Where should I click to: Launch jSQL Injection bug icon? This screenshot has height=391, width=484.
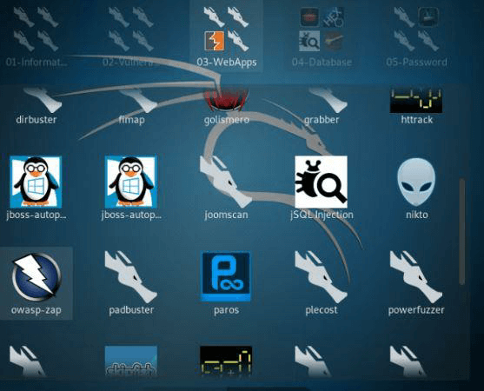coord(321,182)
